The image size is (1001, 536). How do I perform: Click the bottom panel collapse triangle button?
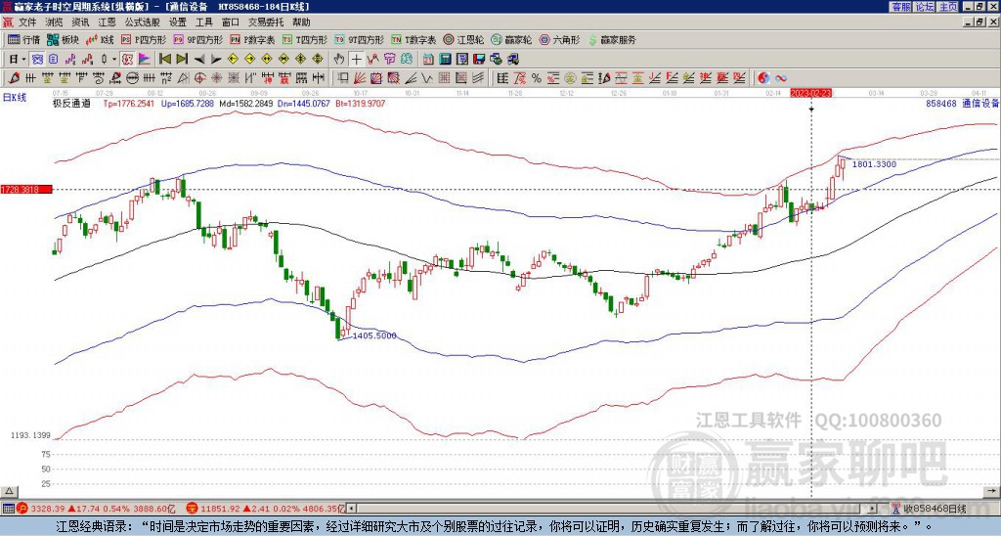click(9, 491)
